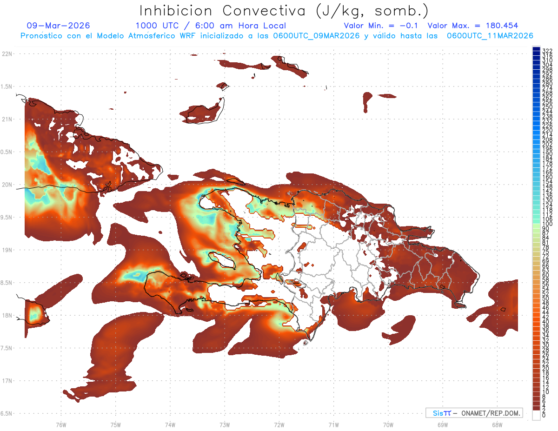Click the 'Valor Min. = -0.1' readout

coord(382,26)
